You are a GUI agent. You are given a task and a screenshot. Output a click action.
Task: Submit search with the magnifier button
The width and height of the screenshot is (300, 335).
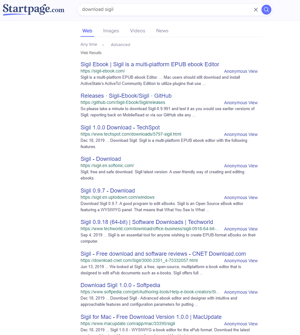(266, 10)
